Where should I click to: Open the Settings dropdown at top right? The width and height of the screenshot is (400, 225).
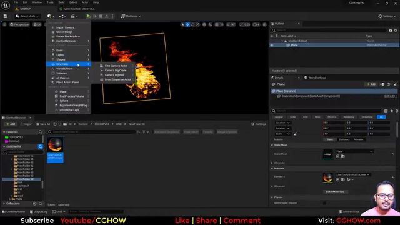[387, 16]
